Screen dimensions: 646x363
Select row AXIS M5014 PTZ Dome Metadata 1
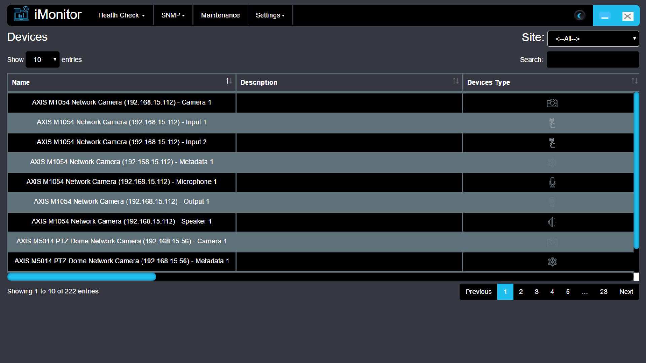(x=320, y=261)
